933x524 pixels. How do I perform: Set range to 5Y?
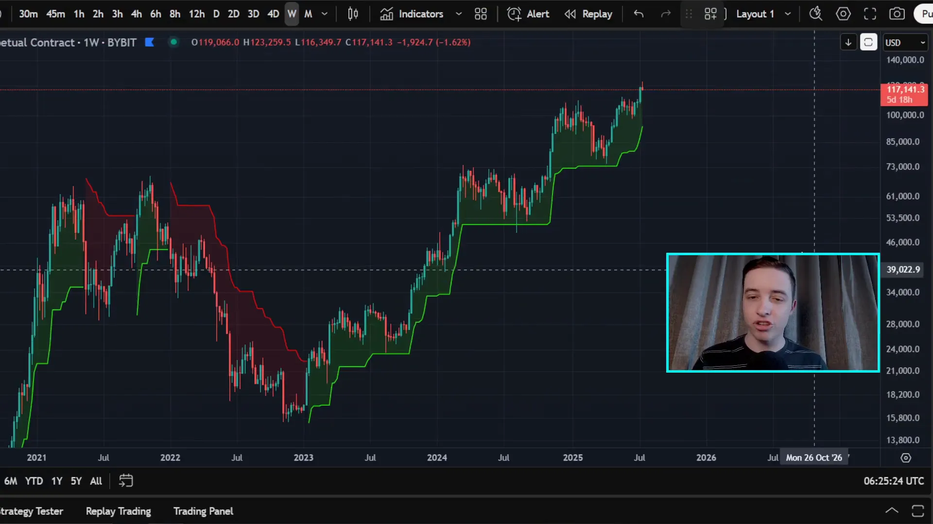click(x=76, y=481)
